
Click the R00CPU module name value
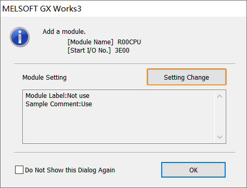click(129, 42)
